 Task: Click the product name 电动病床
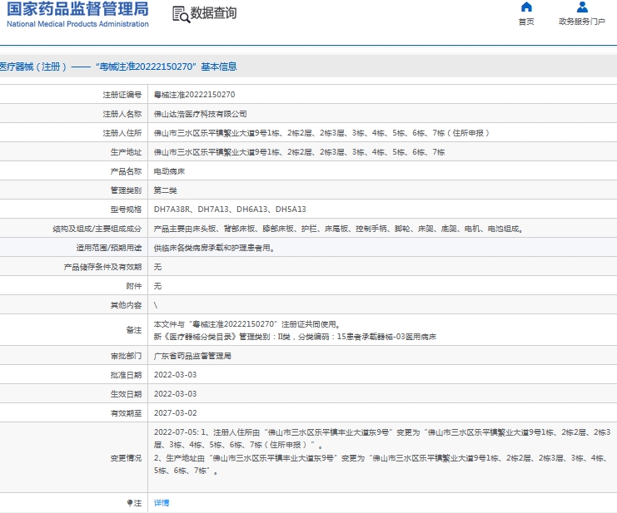coord(169,171)
